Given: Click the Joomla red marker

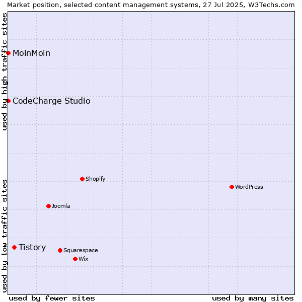Looking at the screenshot, I should click(48, 206).
